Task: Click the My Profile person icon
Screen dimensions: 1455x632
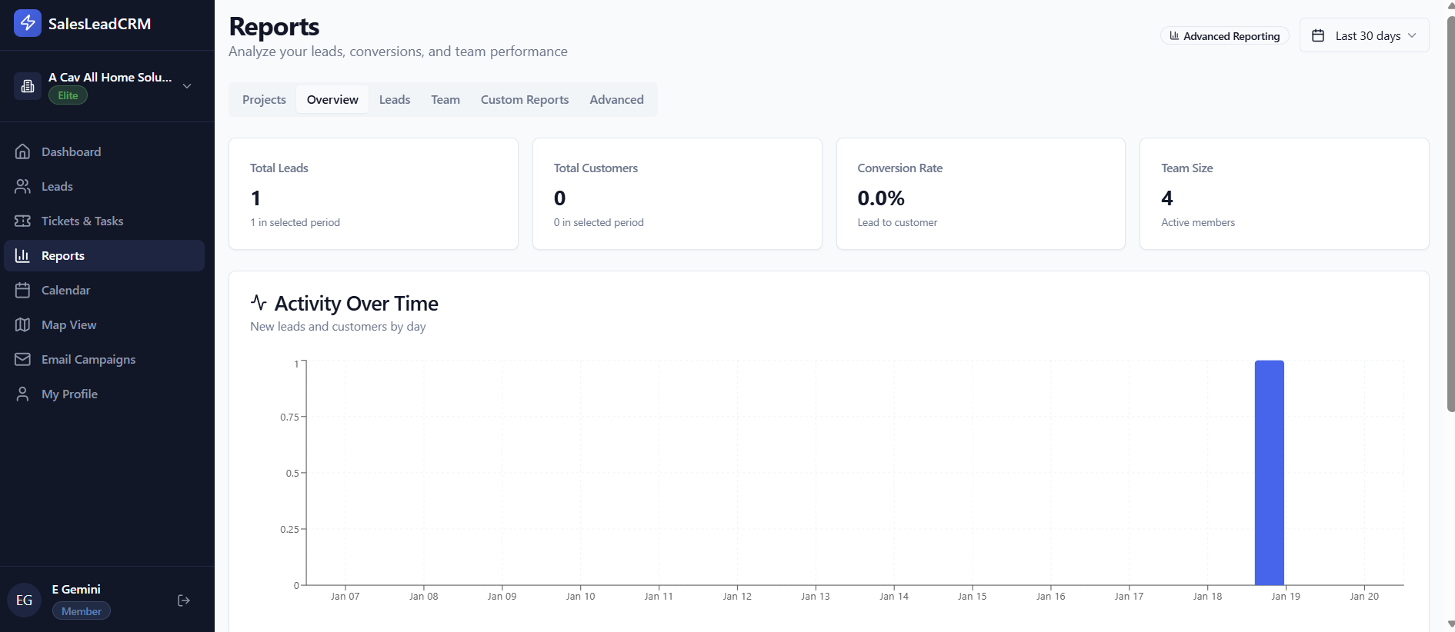Action: [22, 394]
